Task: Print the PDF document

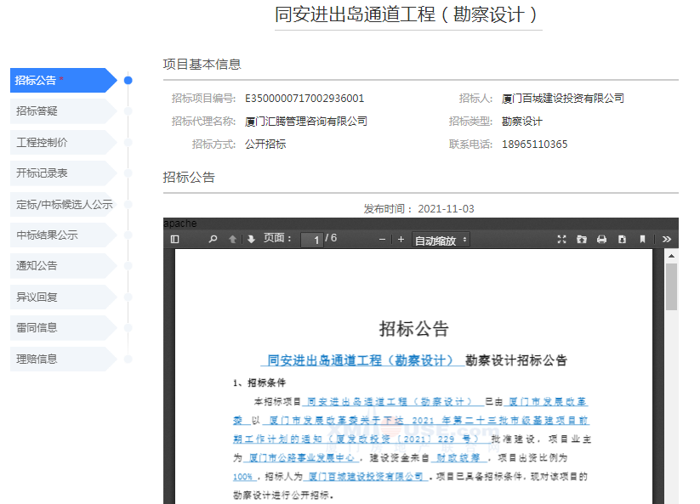Action: 602,240
